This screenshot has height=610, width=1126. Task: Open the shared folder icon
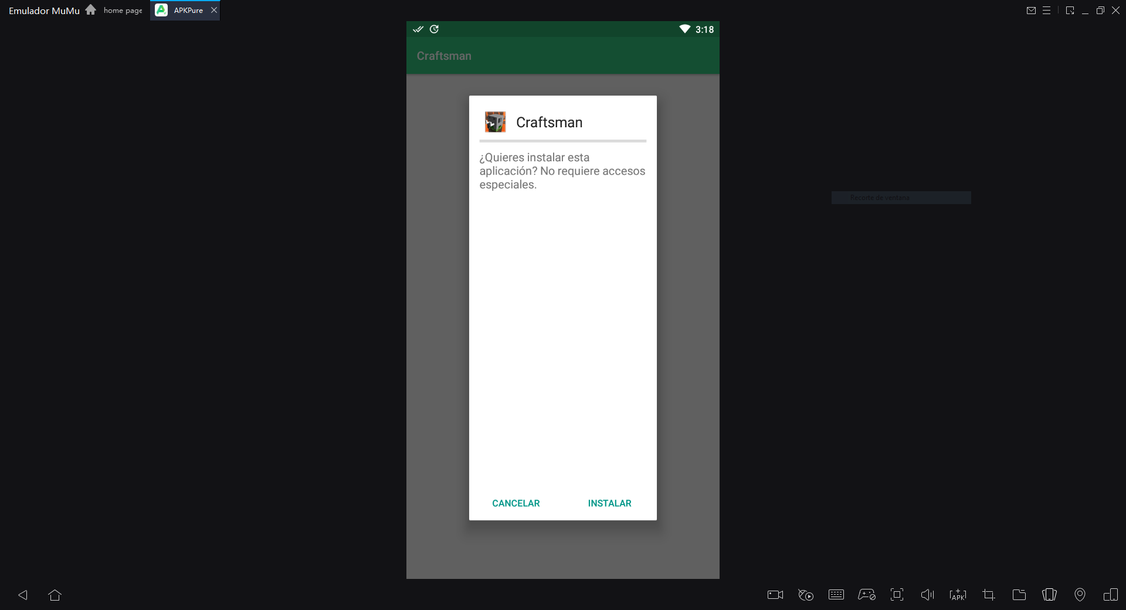pos(1019,595)
